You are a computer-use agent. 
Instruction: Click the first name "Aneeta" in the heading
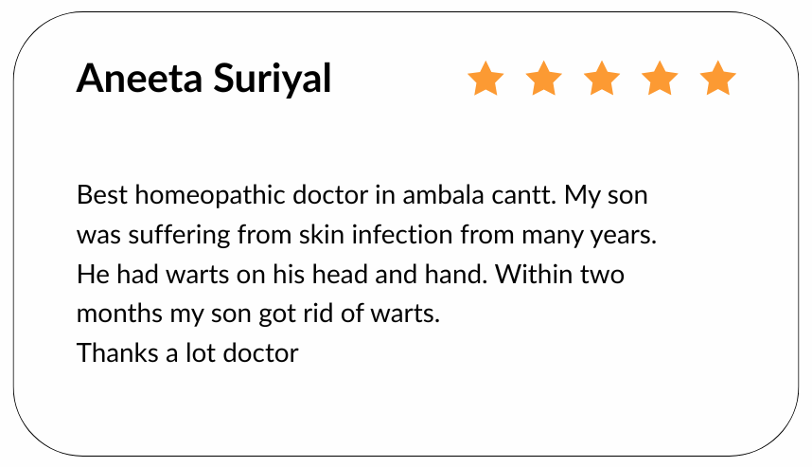[x=135, y=80]
